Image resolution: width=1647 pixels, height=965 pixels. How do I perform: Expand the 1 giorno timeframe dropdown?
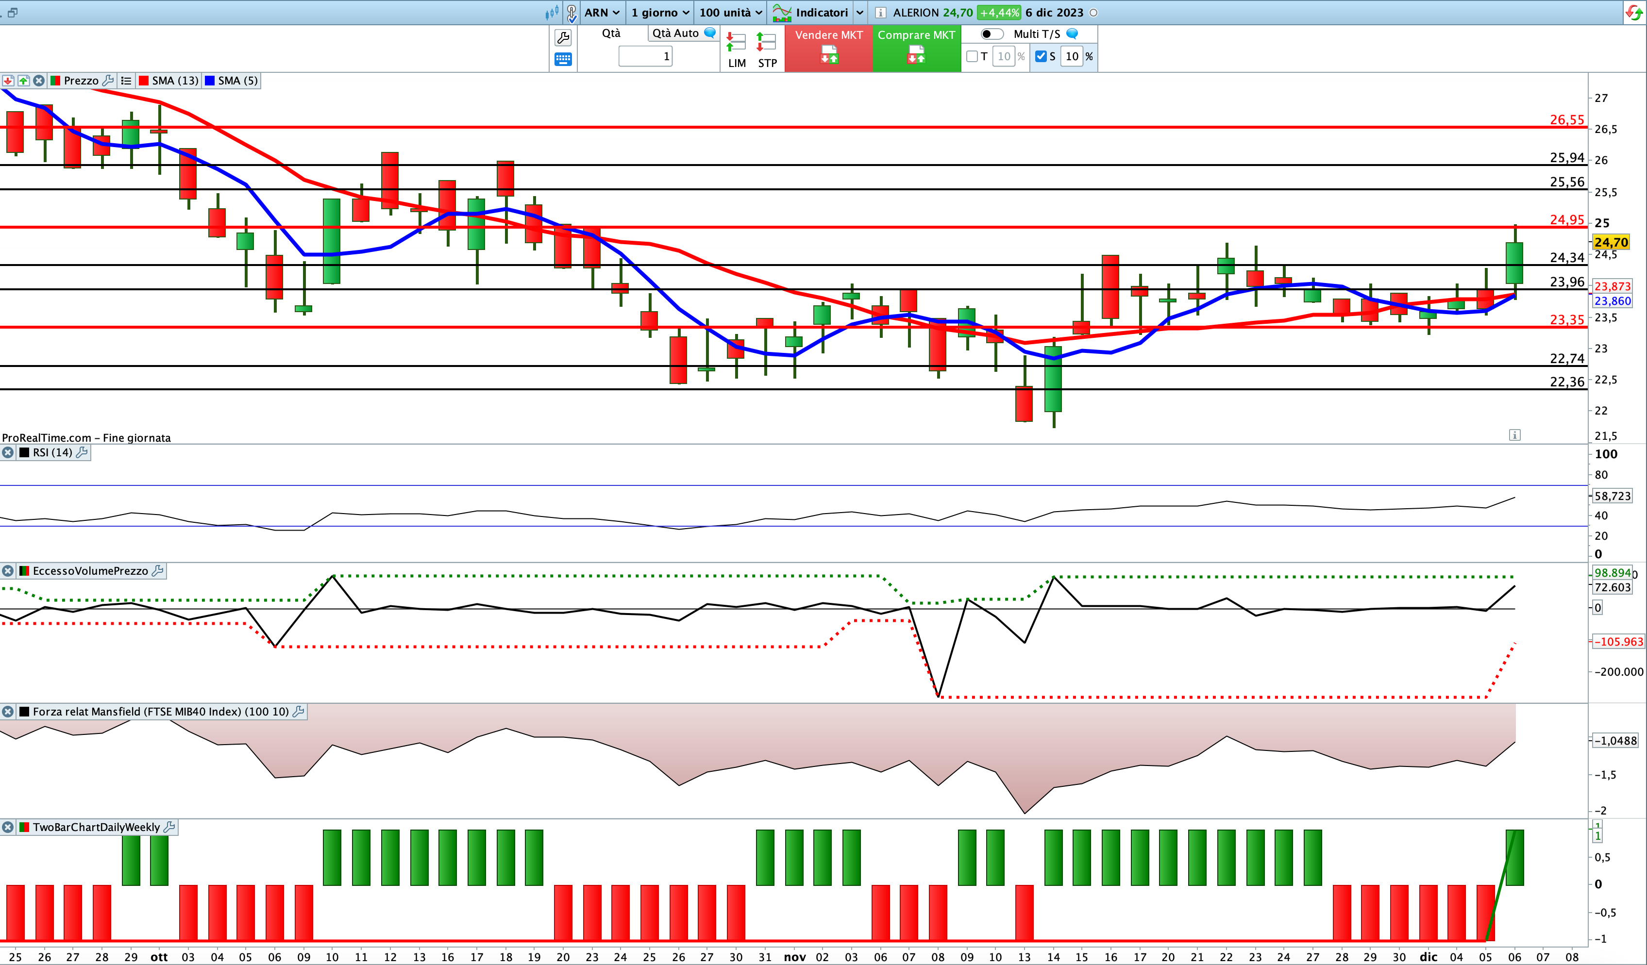point(659,13)
